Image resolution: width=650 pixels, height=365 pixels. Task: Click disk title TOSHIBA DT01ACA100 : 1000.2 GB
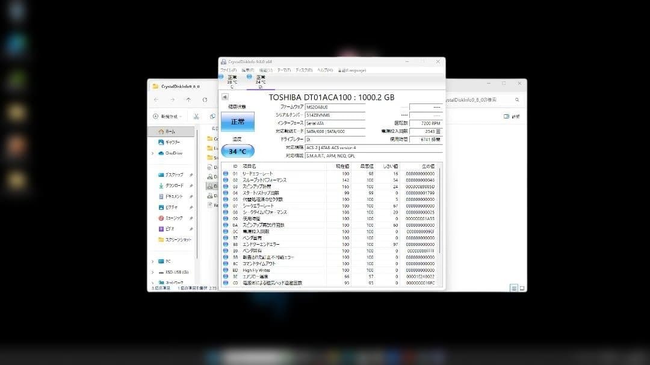pos(332,97)
